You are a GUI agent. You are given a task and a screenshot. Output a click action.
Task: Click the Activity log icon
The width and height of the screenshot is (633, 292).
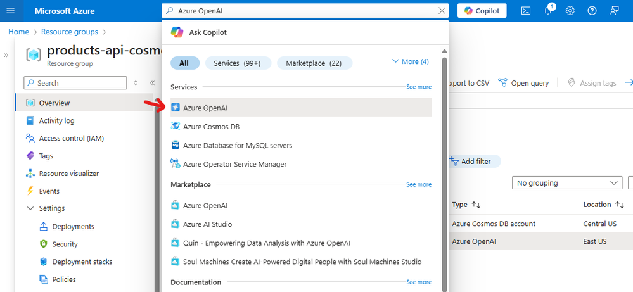[30, 120]
